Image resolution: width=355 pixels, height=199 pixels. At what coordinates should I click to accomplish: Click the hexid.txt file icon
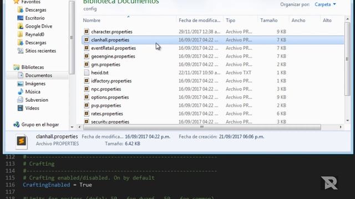(x=87, y=72)
